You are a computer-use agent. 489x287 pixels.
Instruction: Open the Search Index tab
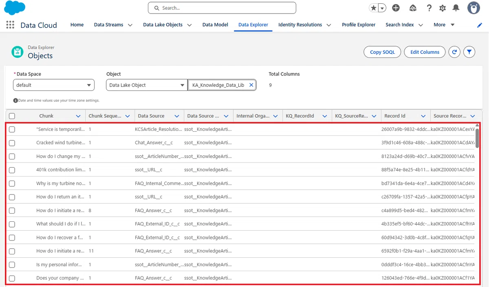400,24
